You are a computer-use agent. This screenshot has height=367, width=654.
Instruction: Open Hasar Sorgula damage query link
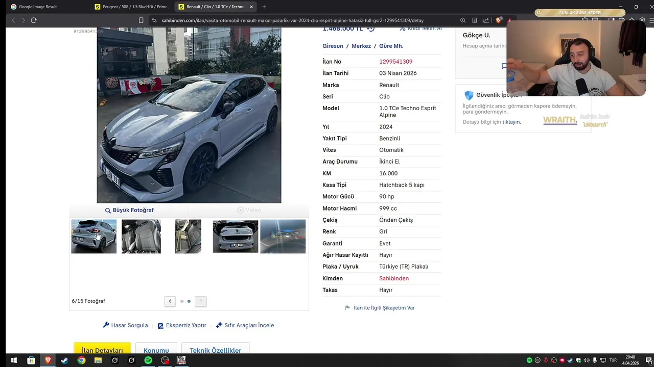[125, 325]
